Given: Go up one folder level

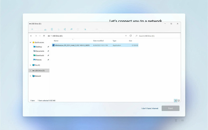Looking at the screenshot, I should click(x=44, y=36).
